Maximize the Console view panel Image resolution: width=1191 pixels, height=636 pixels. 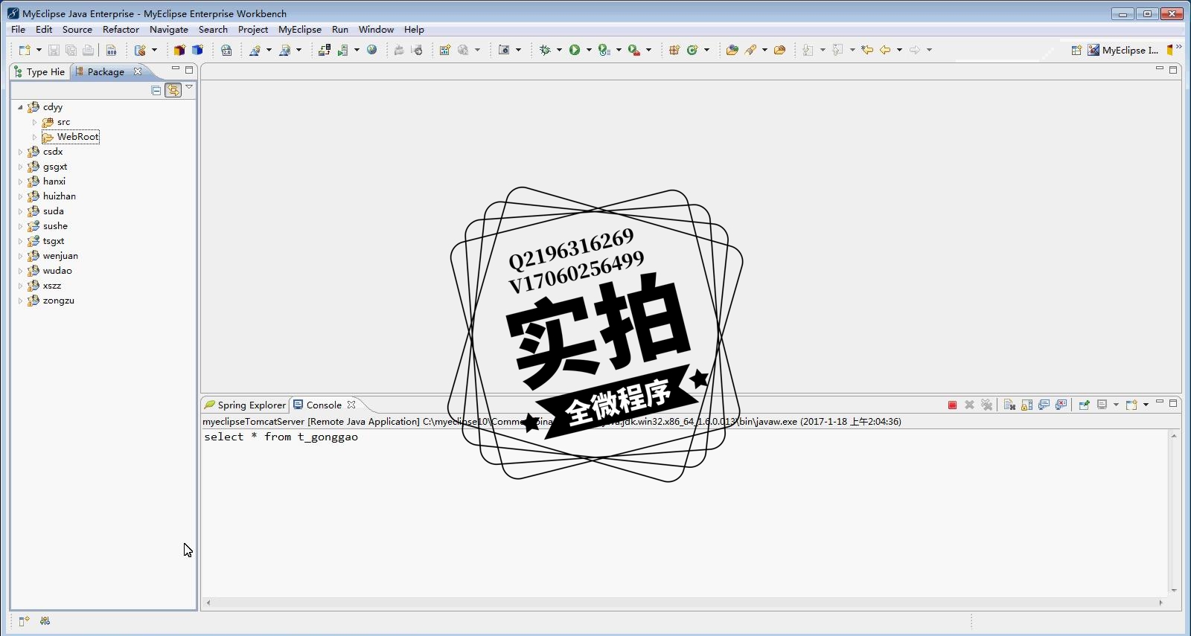[1173, 403]
